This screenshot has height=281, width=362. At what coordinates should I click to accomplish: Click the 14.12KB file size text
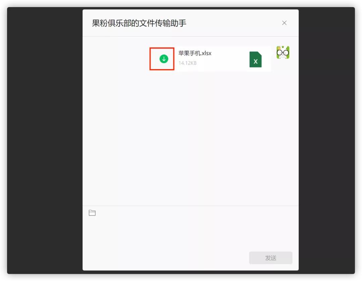click(186, 63)
